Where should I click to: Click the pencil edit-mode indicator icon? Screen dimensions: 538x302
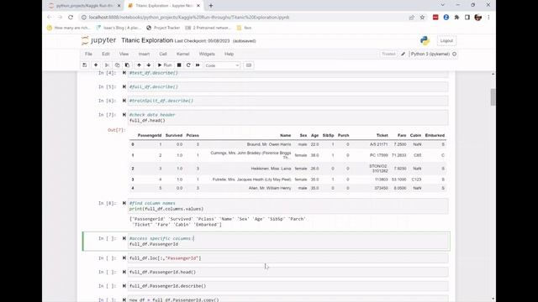click(x=403, y=54)
